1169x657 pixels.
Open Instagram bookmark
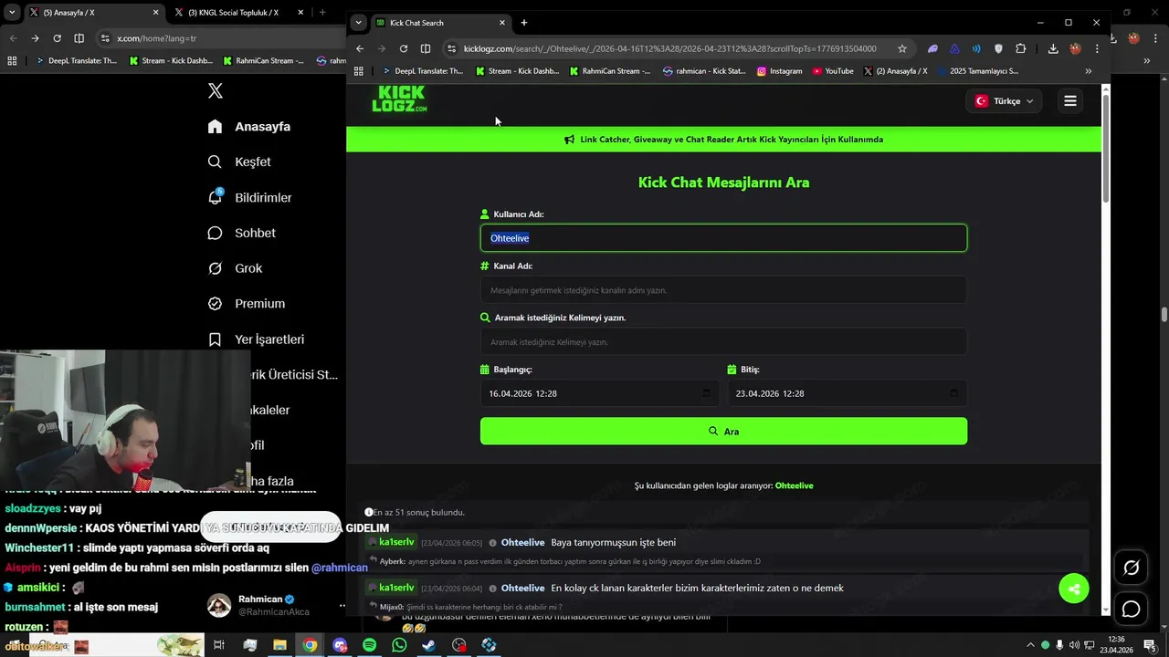click(x=779, y=71)
